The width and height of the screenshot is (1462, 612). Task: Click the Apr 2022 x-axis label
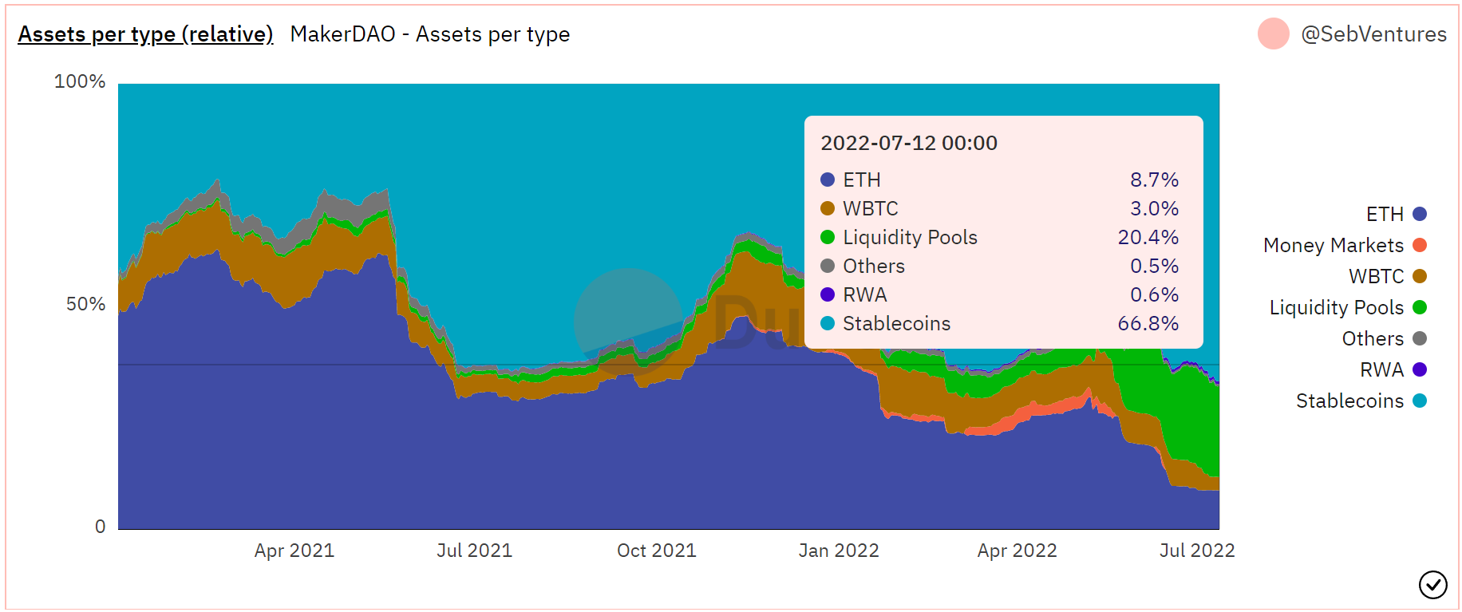[x=1017, y=551]
